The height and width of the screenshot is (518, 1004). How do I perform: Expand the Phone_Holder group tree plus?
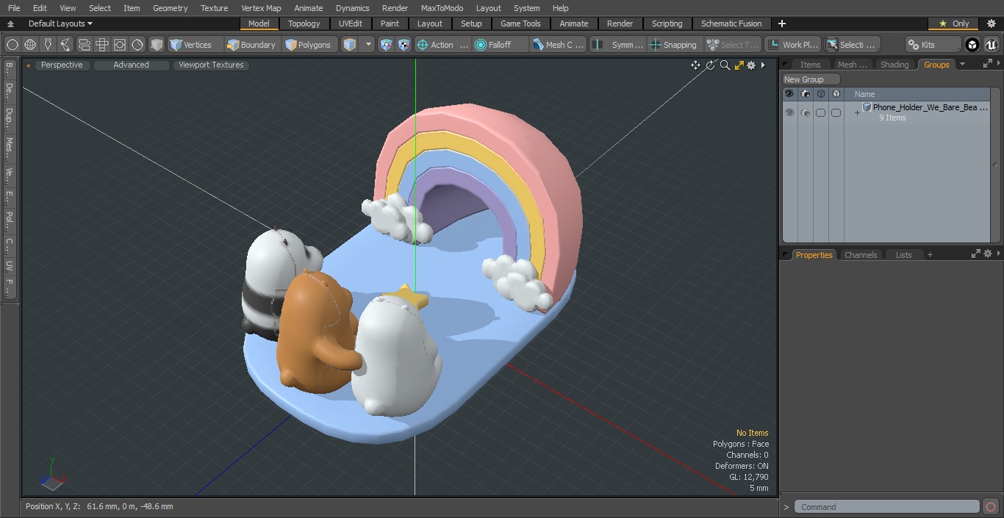(856, 112)
